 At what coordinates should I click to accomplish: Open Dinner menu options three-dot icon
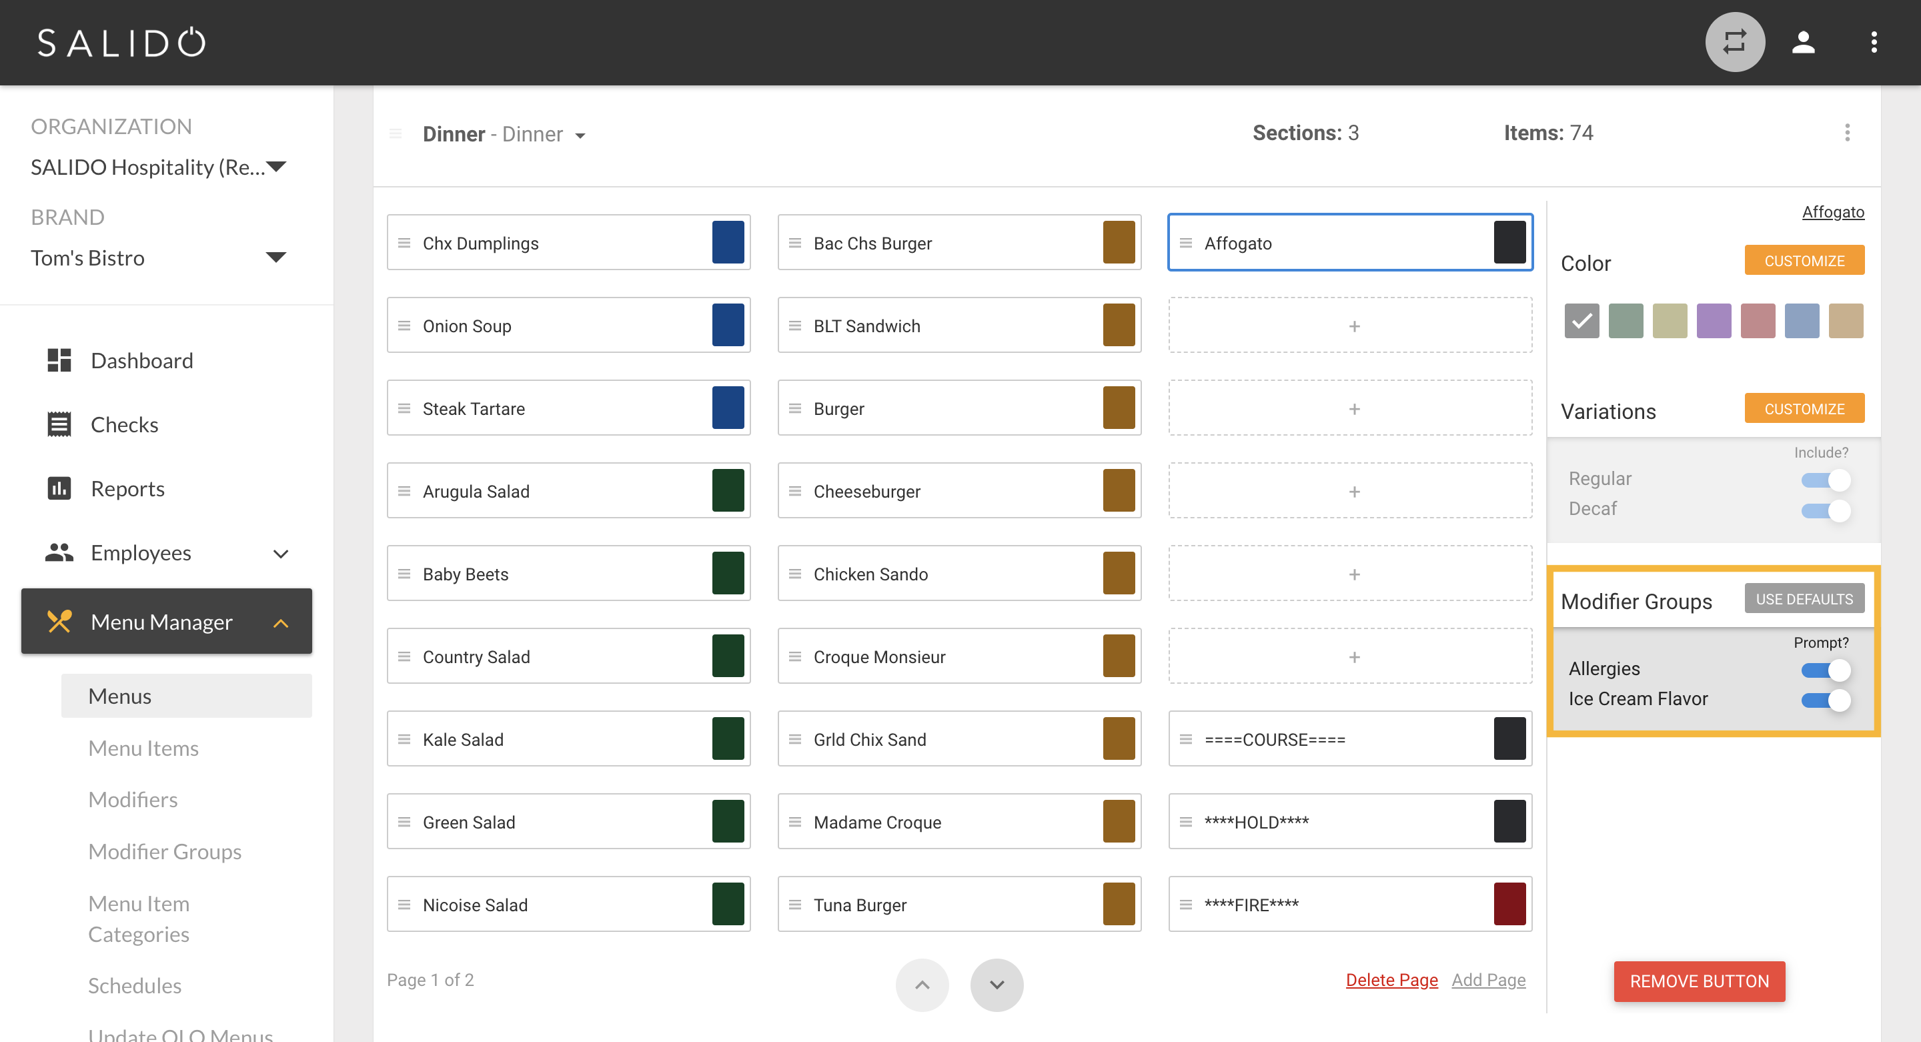[x=1847, y=133]
